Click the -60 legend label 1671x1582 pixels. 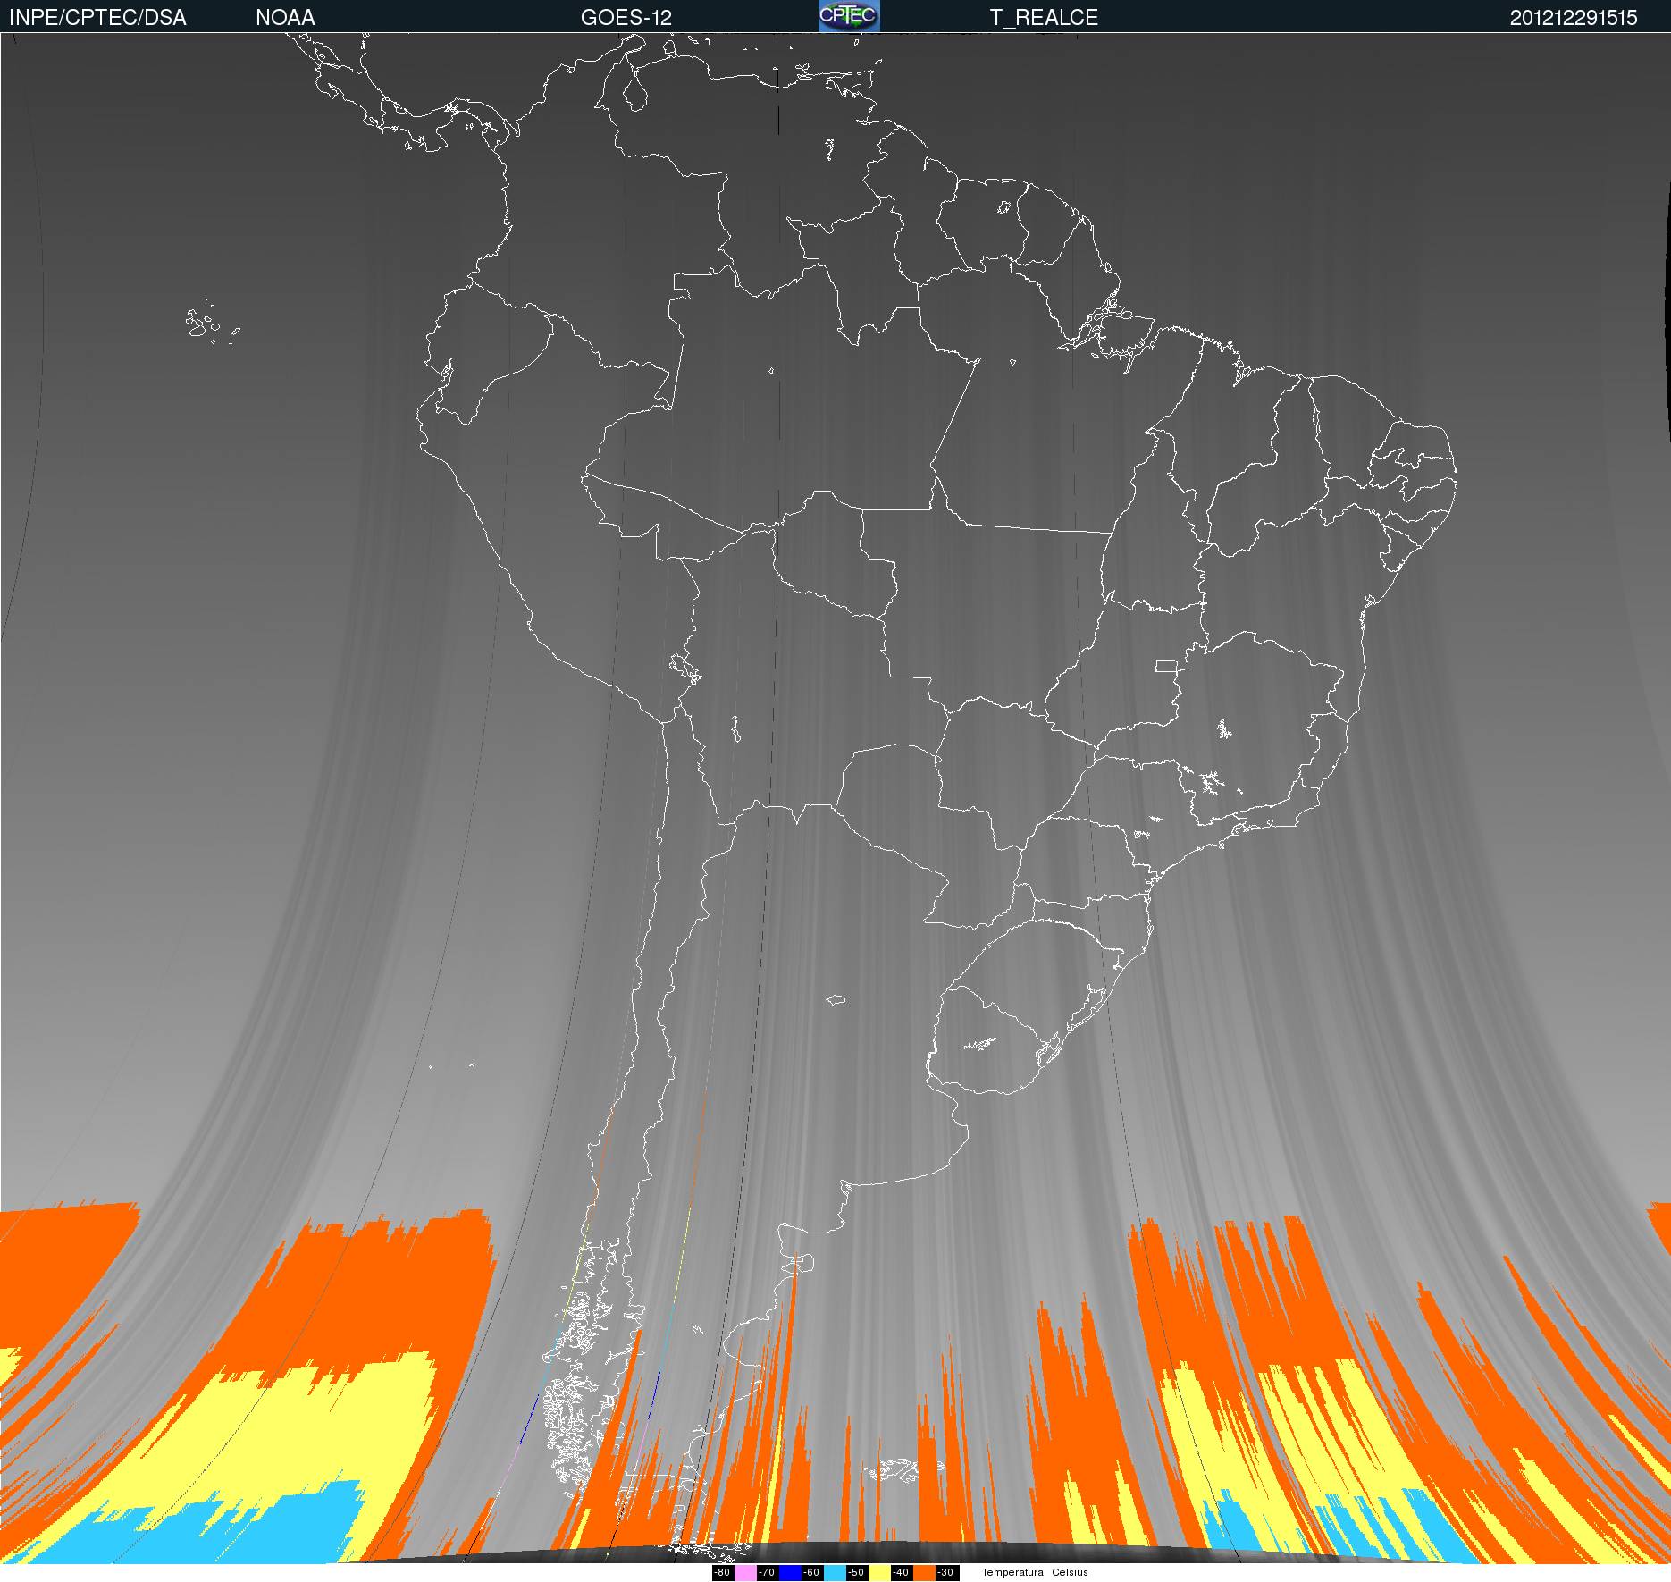(x=812, y=1573)
